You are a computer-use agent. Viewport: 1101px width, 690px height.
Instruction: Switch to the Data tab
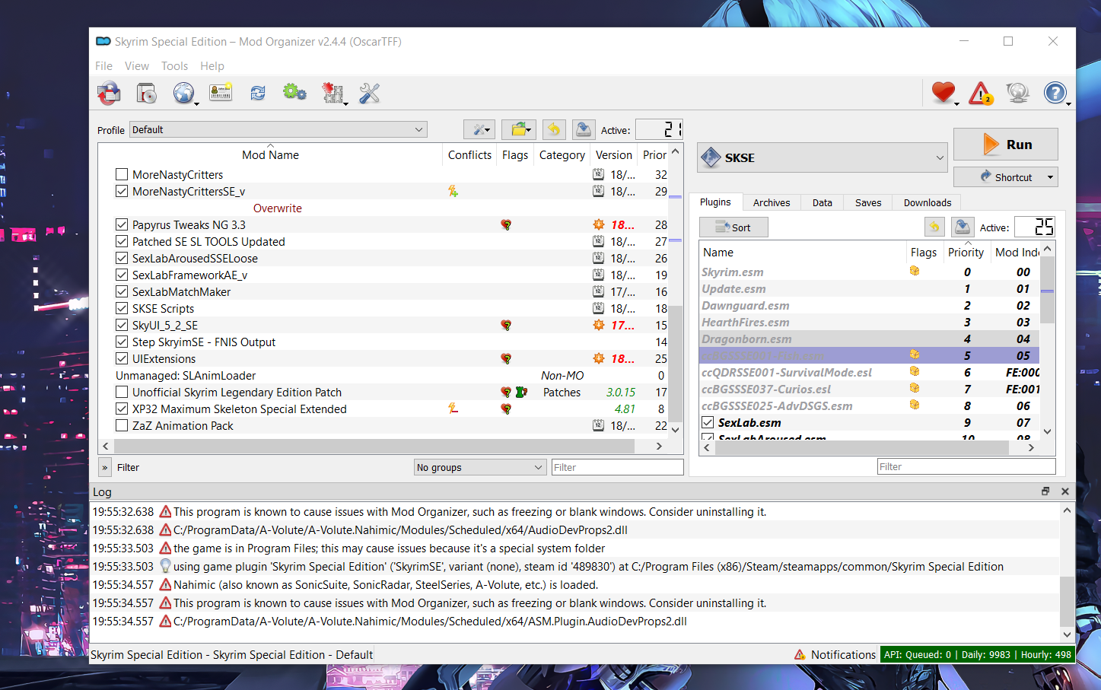[x=822, y=202]
